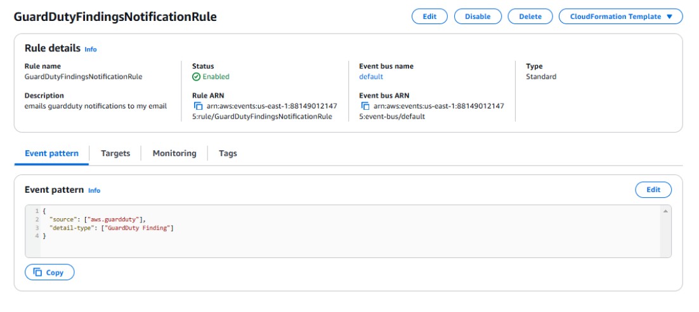The height and width of the screenshot is (312, 699).
Task: Click the "aws.guardduty" source value
Action: [114, 219]
